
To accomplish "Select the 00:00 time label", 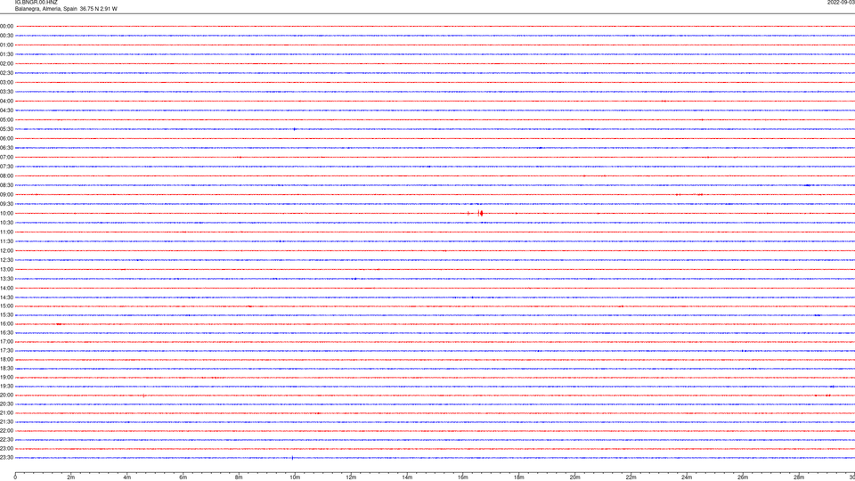I will [6, 26].
